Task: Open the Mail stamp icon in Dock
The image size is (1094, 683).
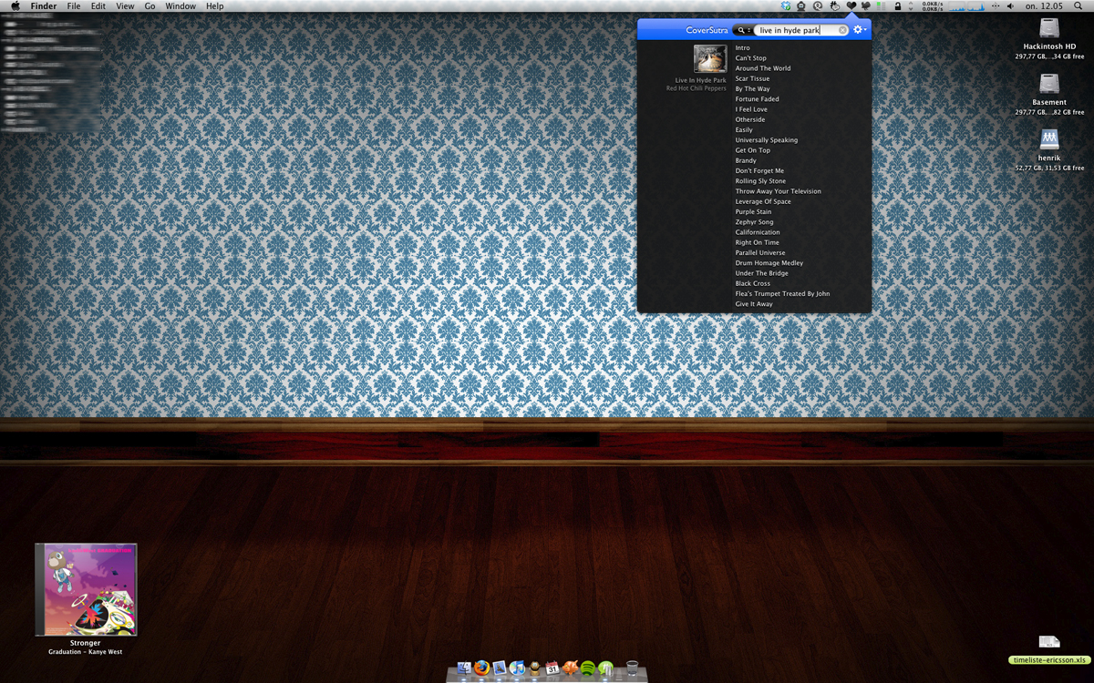Action: point(500,668)
